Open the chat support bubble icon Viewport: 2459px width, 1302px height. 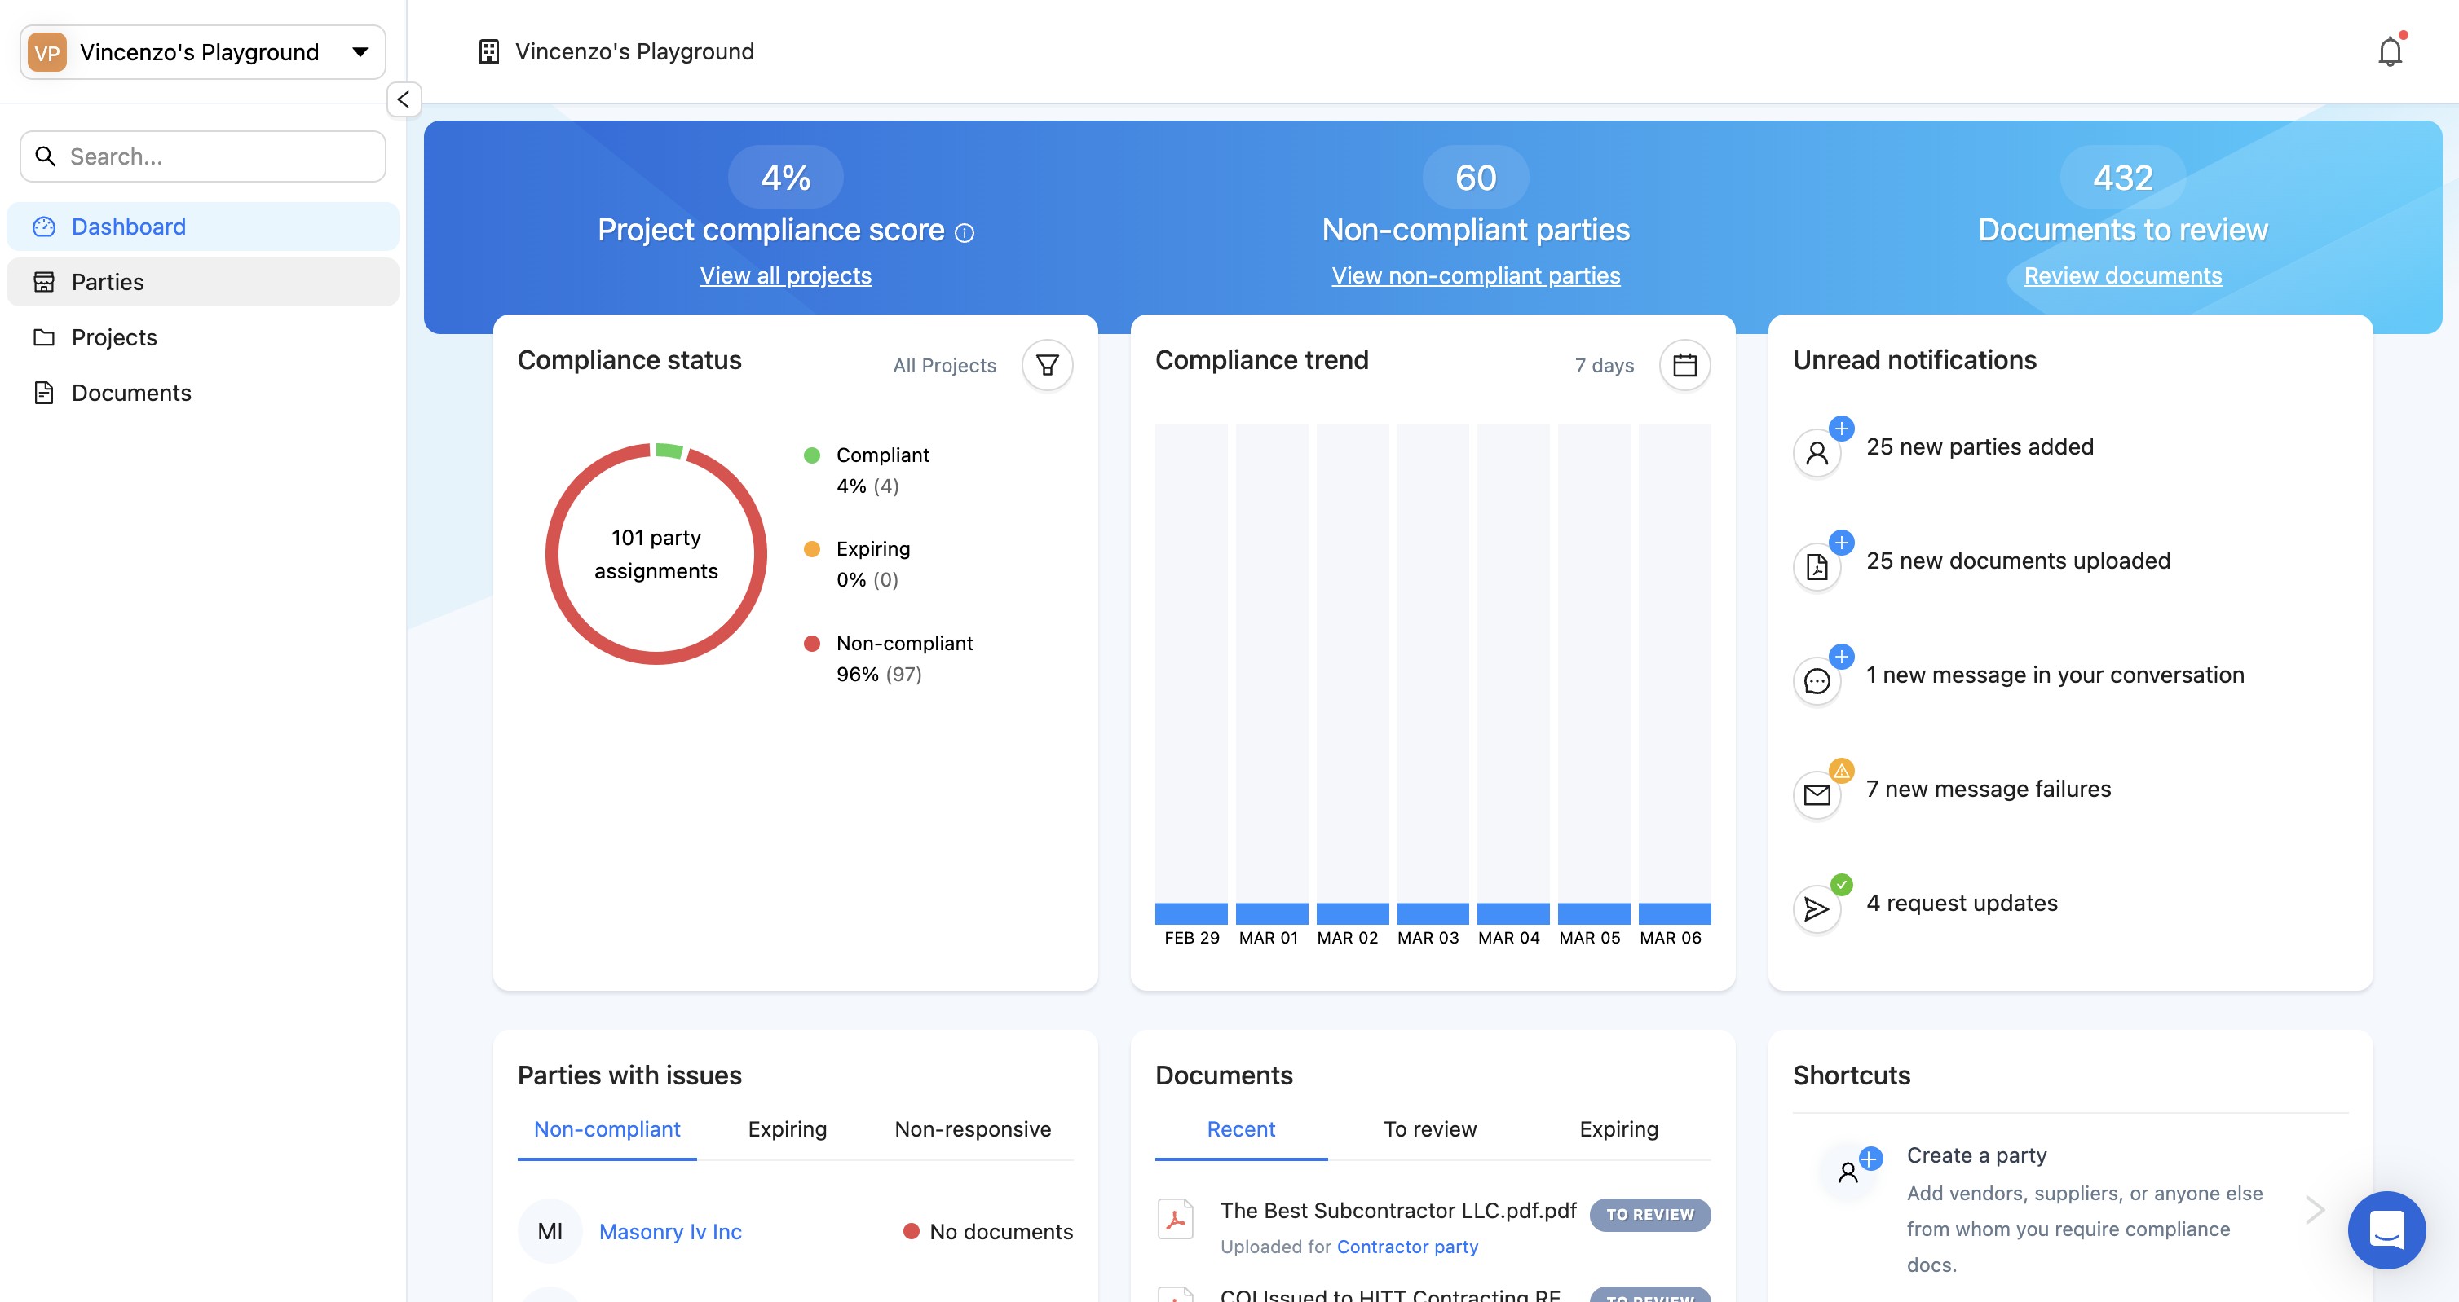click(2386, 1229)
